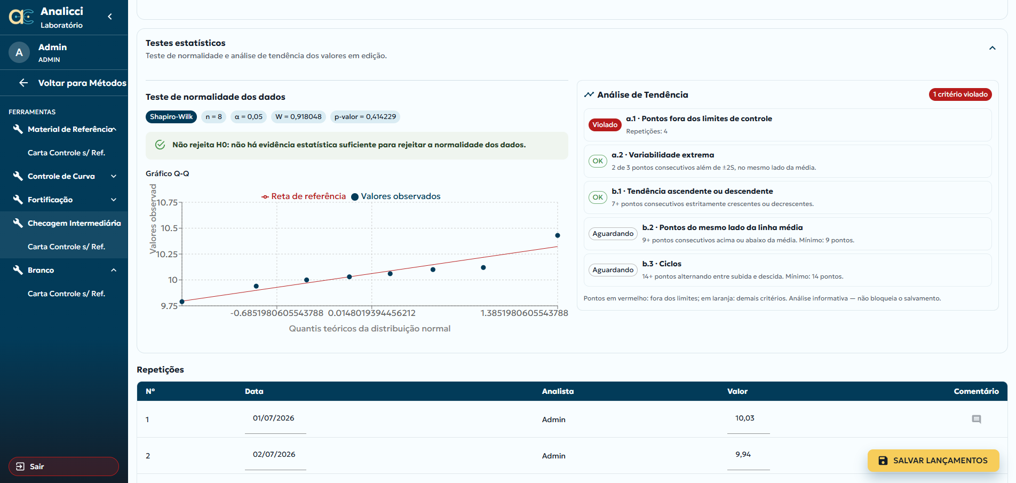This screenshot has height=483, width=1016.
Task: Click the back arrow beside Voltar para Métodos
Action: (23, 83)
